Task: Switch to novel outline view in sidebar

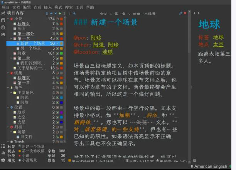Action: [x=3, y=20]
